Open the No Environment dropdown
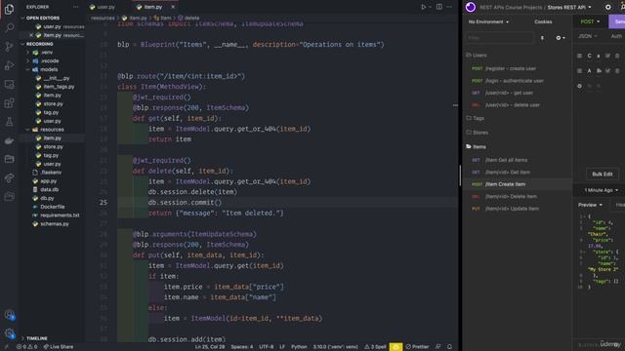The height and width of the screenshot is (351, 625). pos(488,21)
